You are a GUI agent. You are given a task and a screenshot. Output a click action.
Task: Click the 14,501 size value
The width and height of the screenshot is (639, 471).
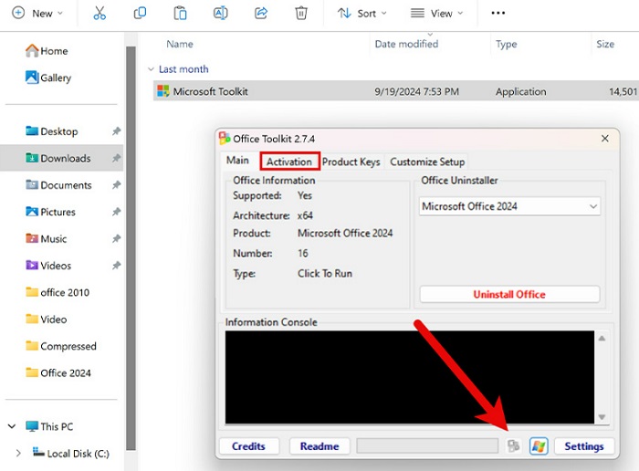pos(623,91)
